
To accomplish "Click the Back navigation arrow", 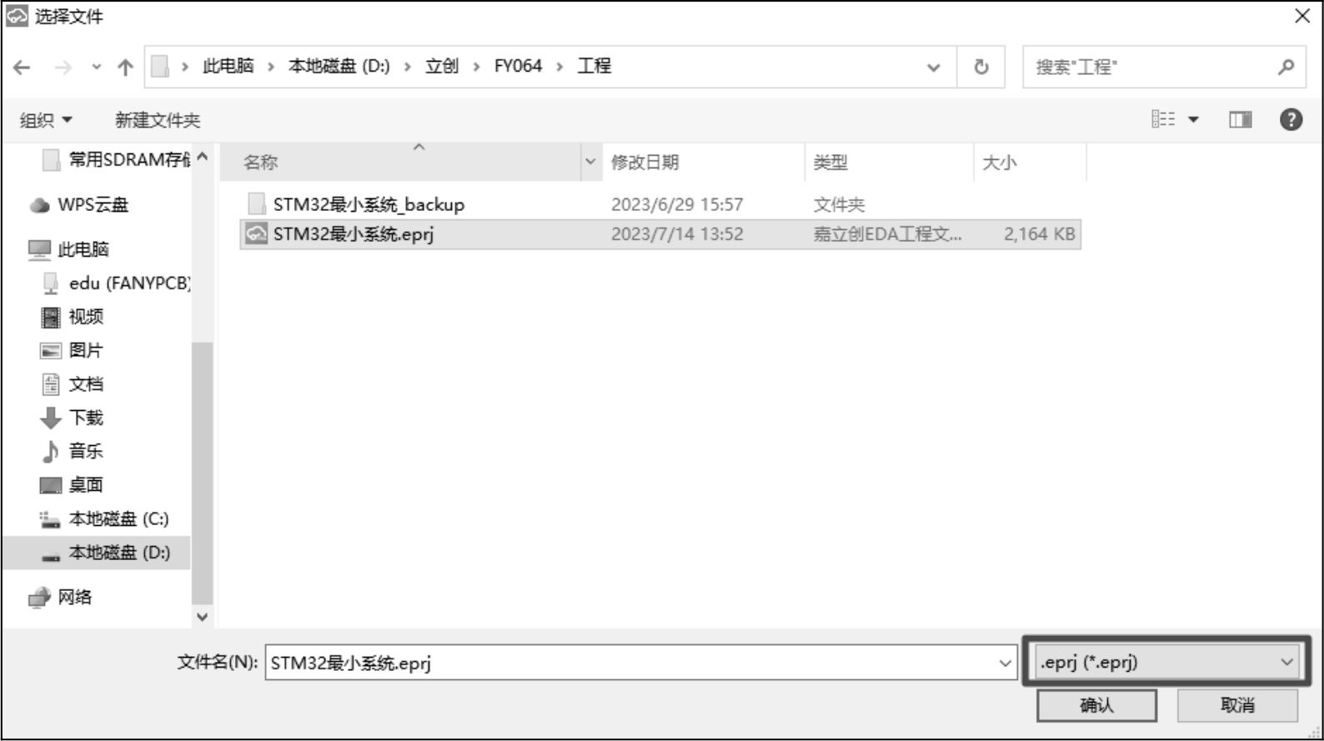I will 23,68.
